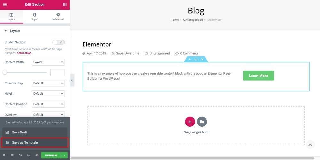This screenshot has height=160, width=320.
Task: Click the add section plus handle
Action: click(189, 59)
